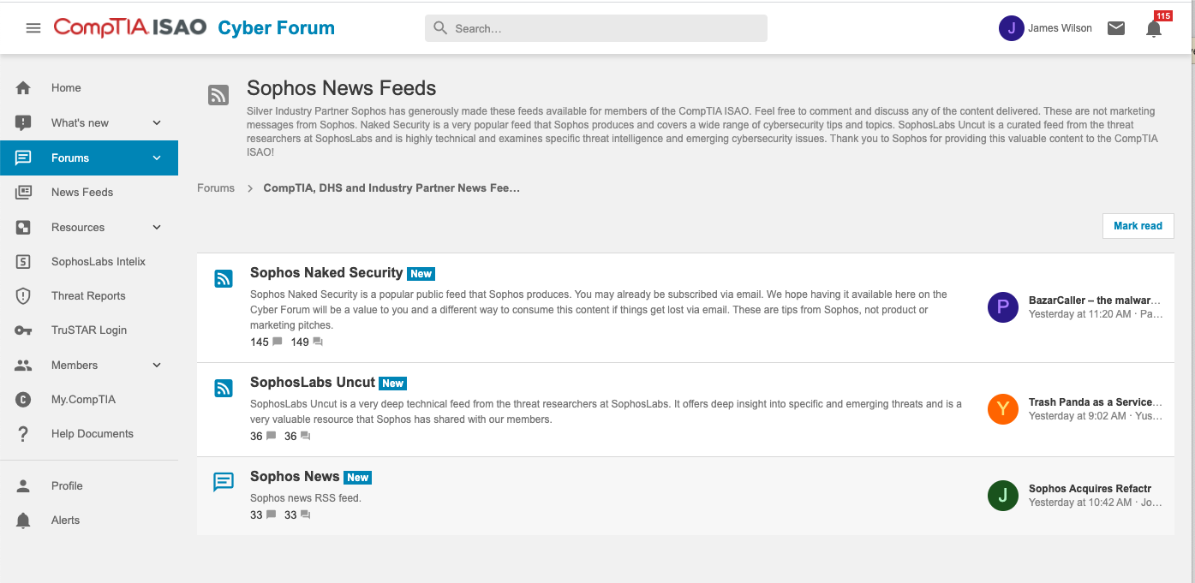Image resolution: width=1195 pixels, height=583 pixels.
Task: Click the Threat Reports shield icon
Action: point(23,296)
